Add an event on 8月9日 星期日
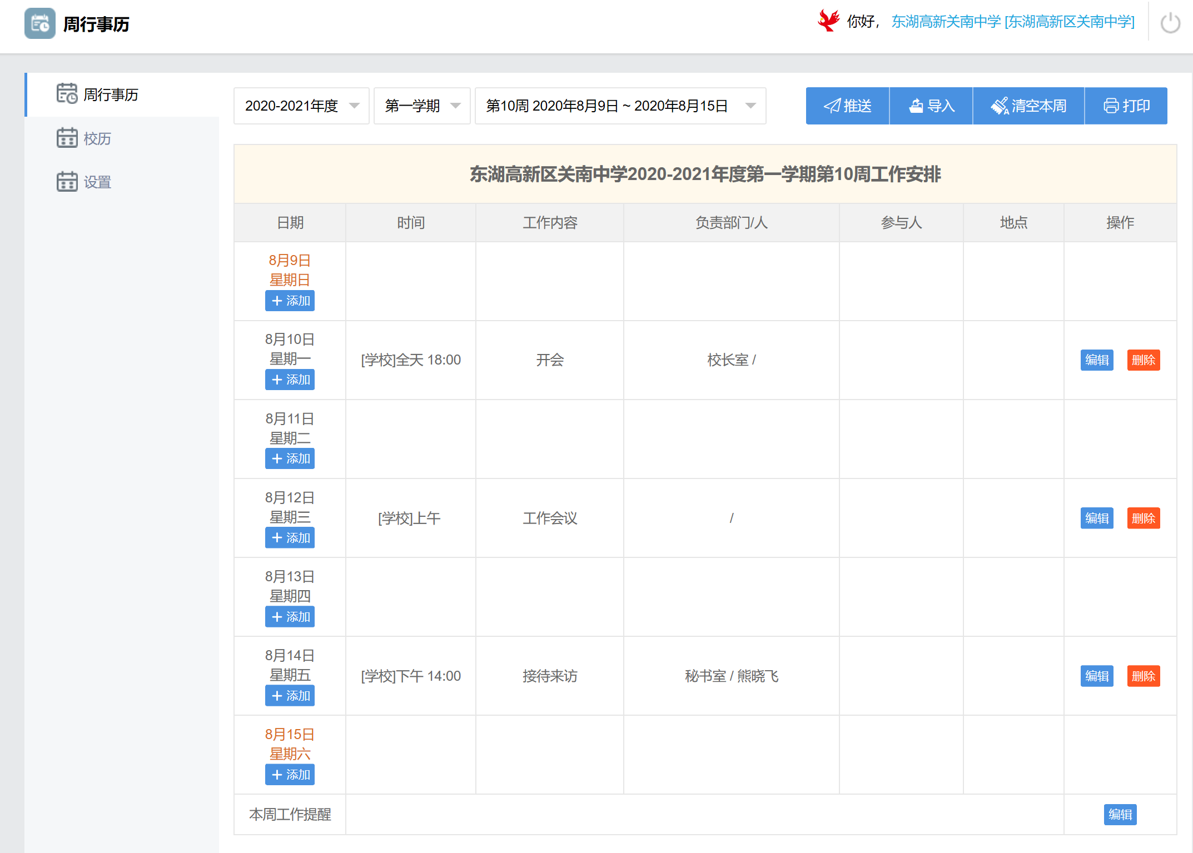Viewport: 1193px width, 853px height. pos(290,301)
